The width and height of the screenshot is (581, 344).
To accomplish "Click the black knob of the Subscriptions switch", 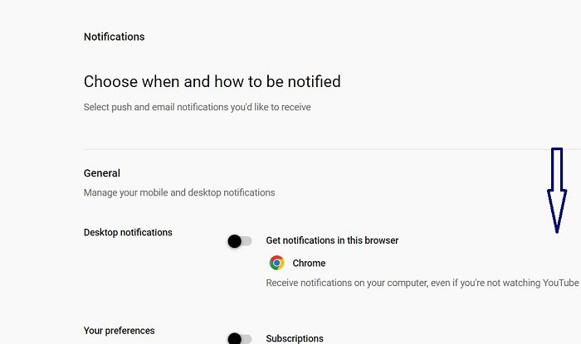I will (235, 338).
